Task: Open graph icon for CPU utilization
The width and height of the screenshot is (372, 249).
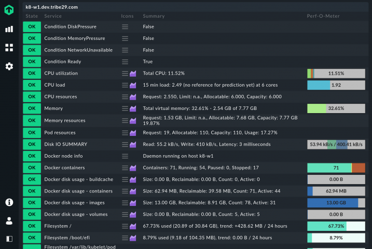Action: click(x=133, y=74)
